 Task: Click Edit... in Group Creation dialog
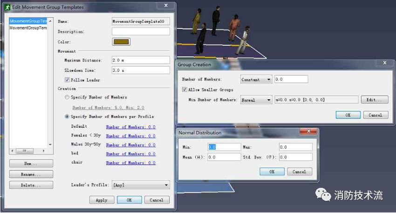coord(374,100)
